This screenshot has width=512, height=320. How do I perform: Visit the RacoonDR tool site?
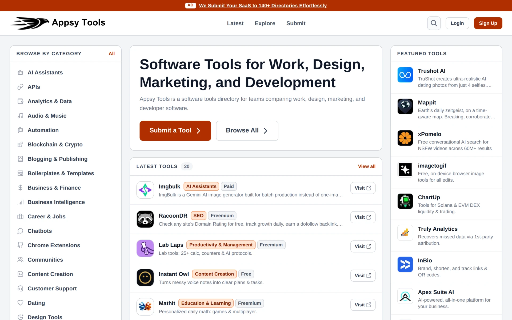pyautogui.click(x=363, y=217)
